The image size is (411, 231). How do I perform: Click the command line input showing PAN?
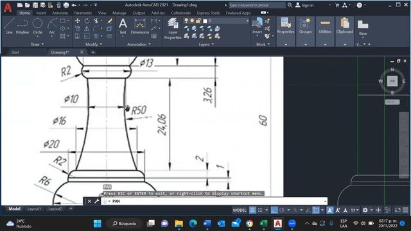pos(214,201)
